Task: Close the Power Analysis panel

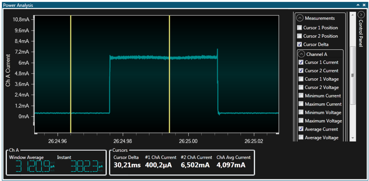Action: pyautogui.click(x=364, y=5)
